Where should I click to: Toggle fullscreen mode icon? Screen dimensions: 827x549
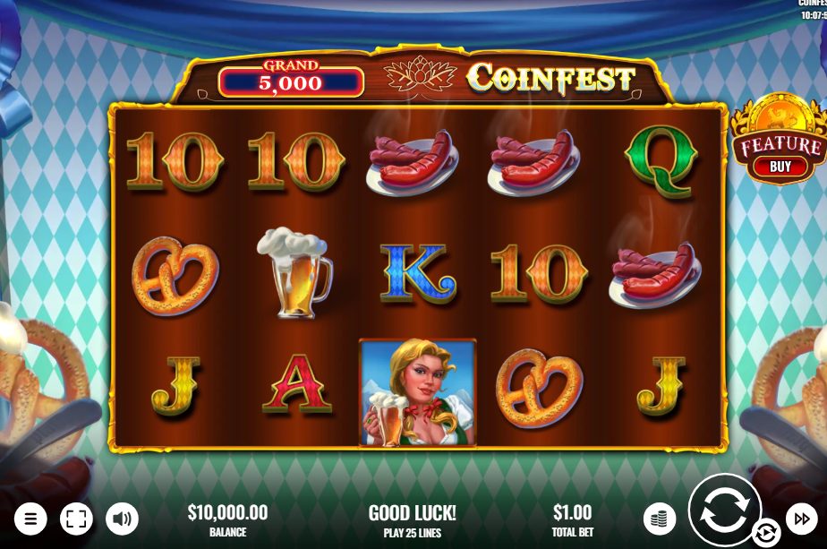[x=76, y=519]
